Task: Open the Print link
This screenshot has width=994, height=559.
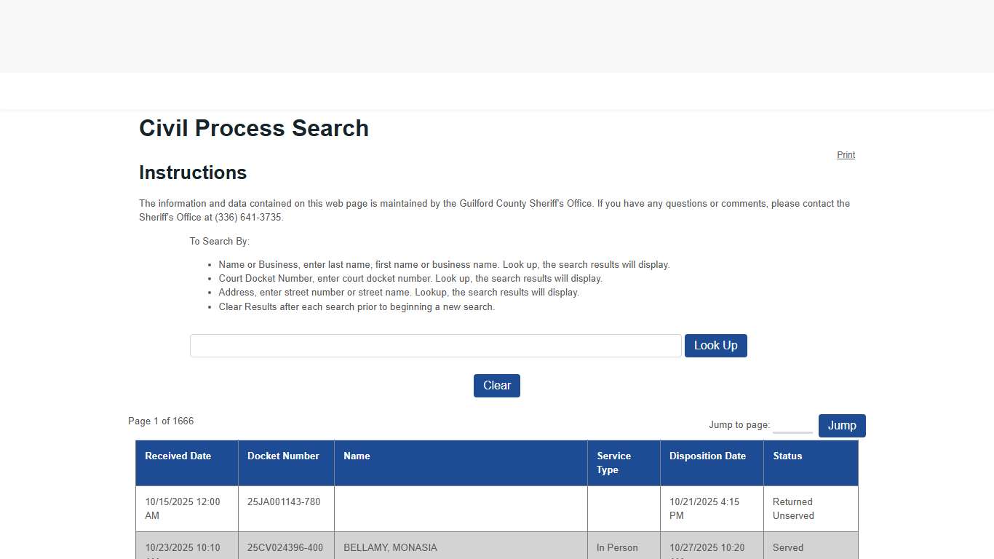Action: tap(846, 154)
